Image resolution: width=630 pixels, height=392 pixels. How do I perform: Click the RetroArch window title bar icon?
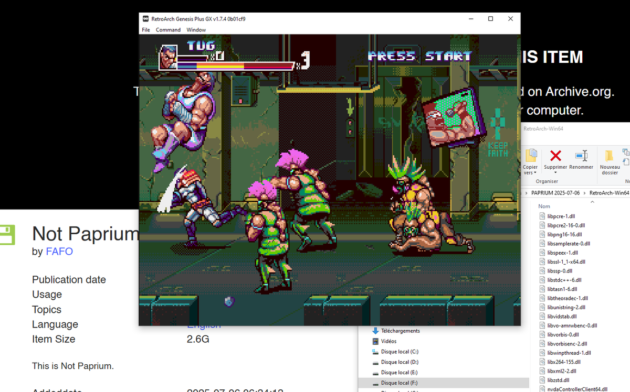pos(145,19)
